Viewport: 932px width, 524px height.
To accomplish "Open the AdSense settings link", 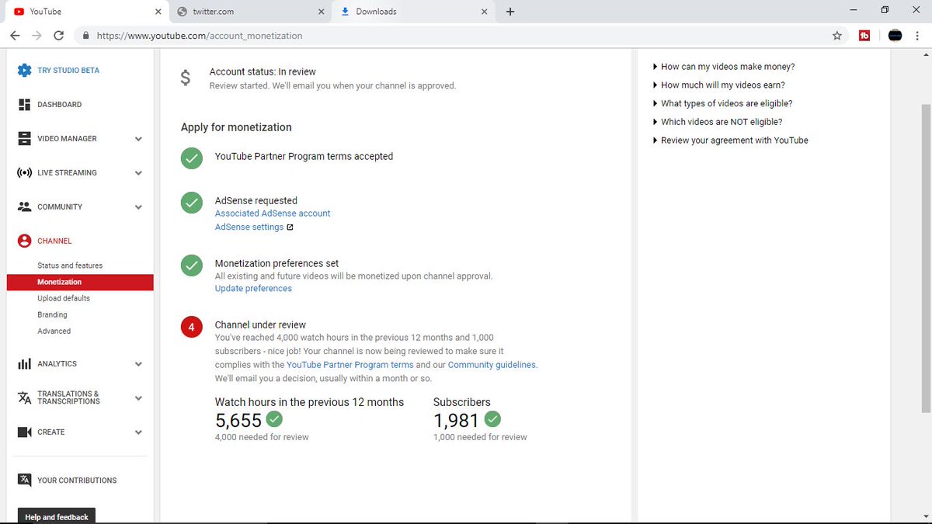I will (x=249, y=227).
